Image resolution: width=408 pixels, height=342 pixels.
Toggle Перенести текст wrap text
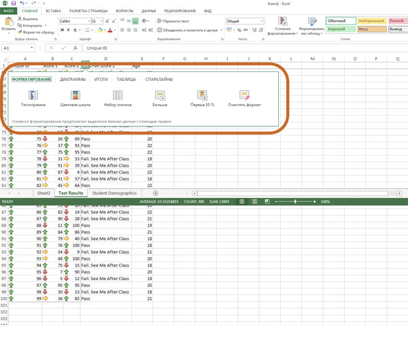(x=173, y=21)
